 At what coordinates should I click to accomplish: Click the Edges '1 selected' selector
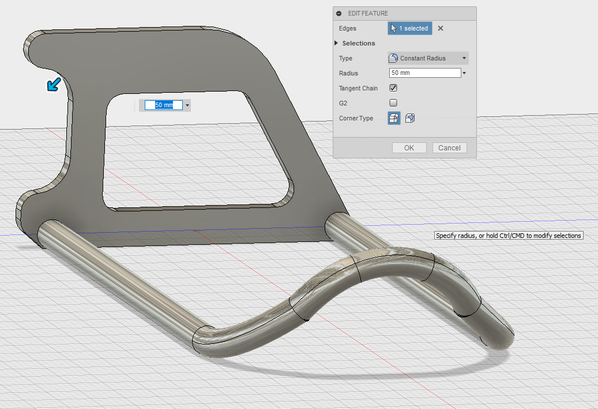tap(409, 28)
